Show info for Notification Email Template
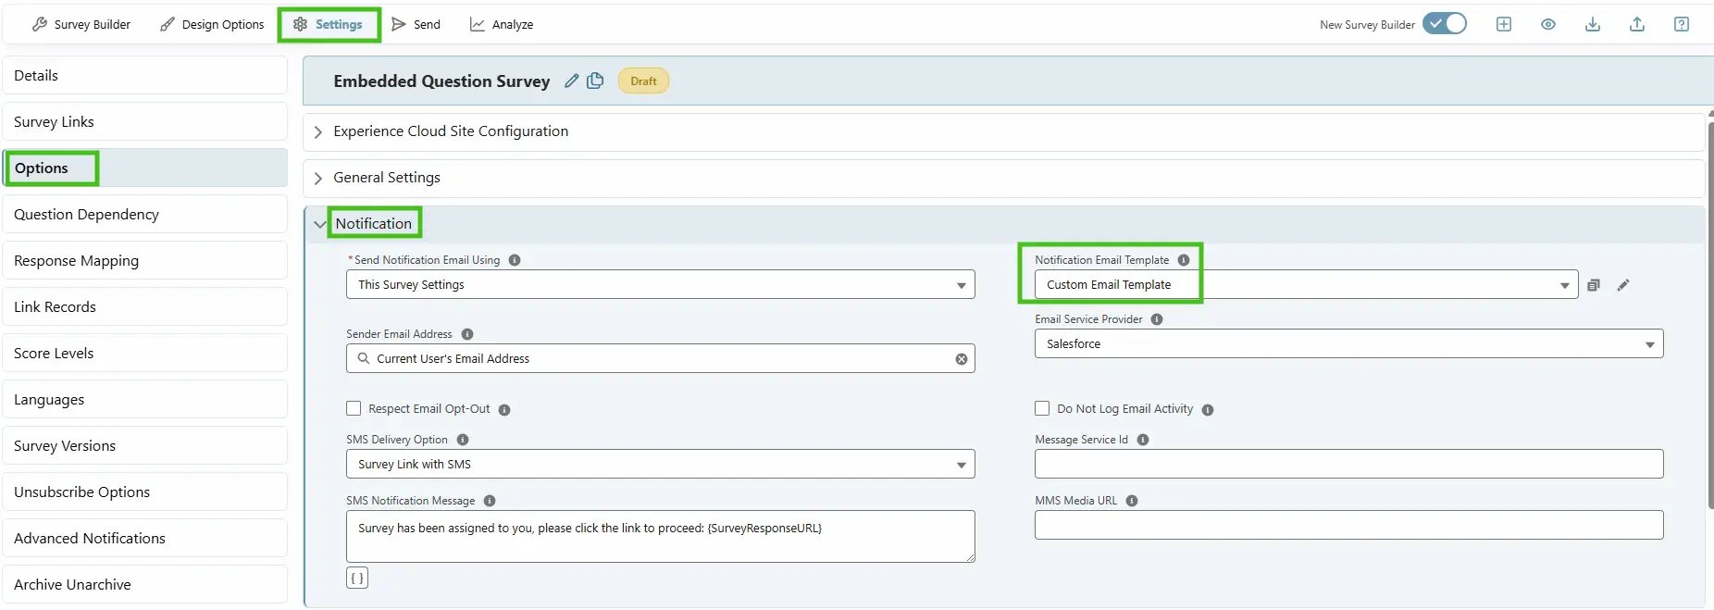The image size is (1714, 610). click(1184, 260)
